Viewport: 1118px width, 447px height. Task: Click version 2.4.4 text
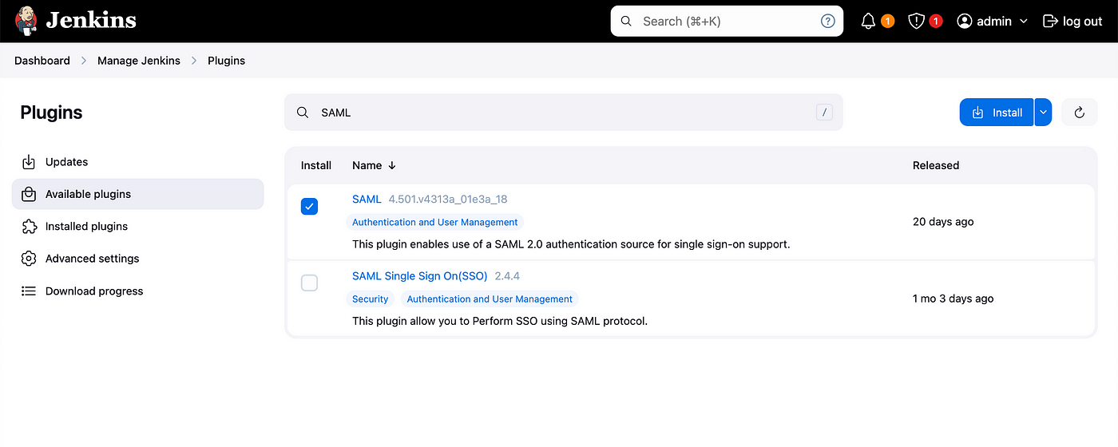(x=507, y=276)
